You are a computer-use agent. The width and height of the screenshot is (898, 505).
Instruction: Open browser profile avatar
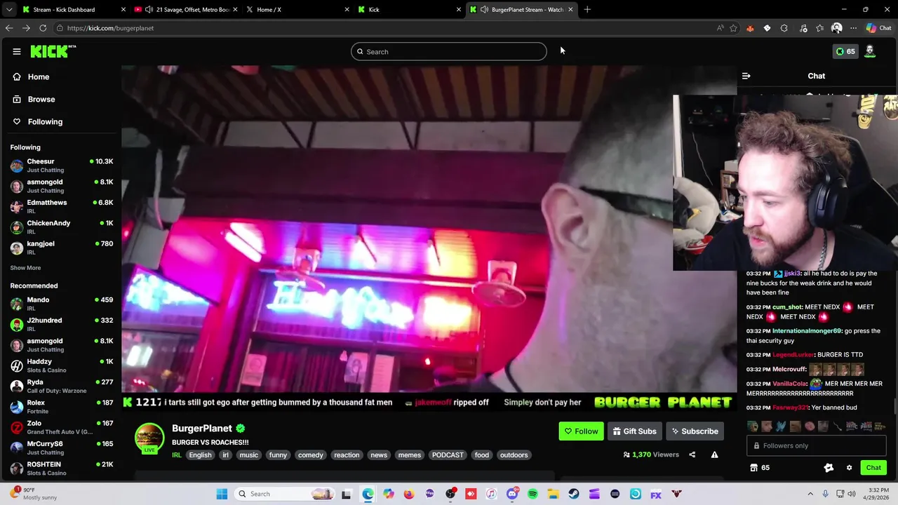836,28
